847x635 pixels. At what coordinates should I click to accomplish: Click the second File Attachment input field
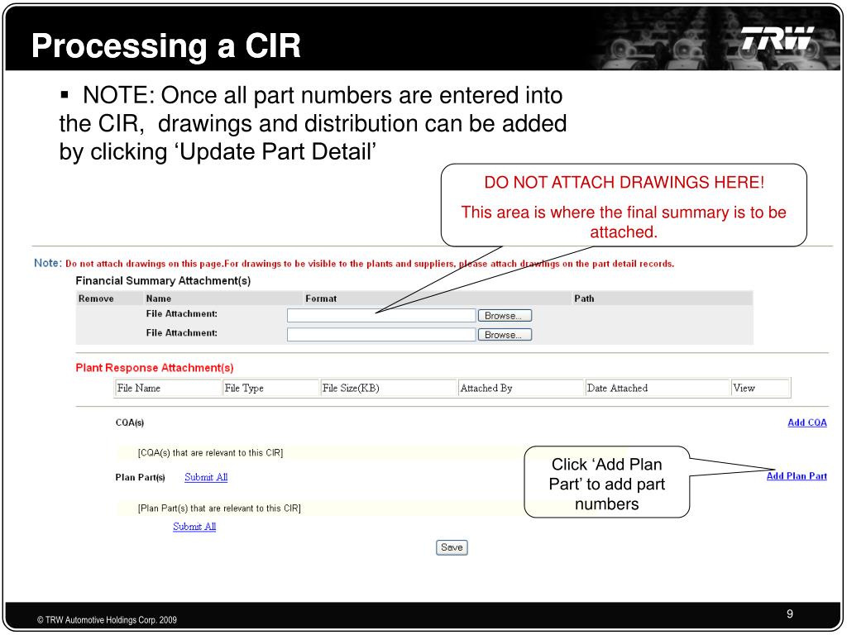point(380,335)
